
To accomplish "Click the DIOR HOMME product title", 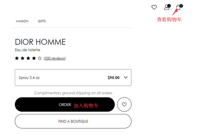I will coord(40,42).
